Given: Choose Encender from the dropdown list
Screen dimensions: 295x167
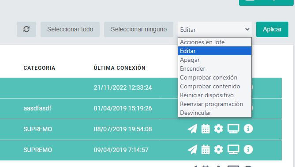Looking at the screenshot, I should click(215, 68).
